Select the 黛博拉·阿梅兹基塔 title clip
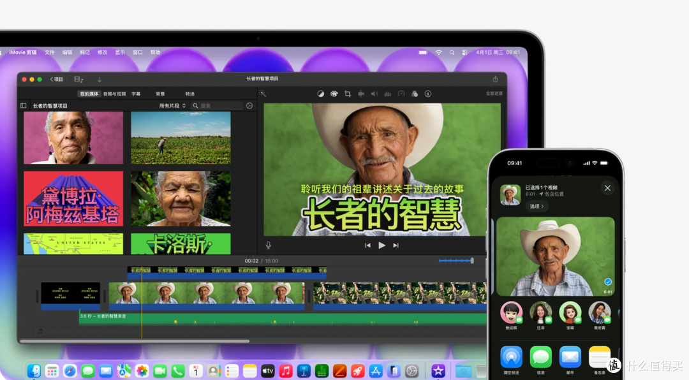This screenshot has width=689, height=380. tap(73, 198)
